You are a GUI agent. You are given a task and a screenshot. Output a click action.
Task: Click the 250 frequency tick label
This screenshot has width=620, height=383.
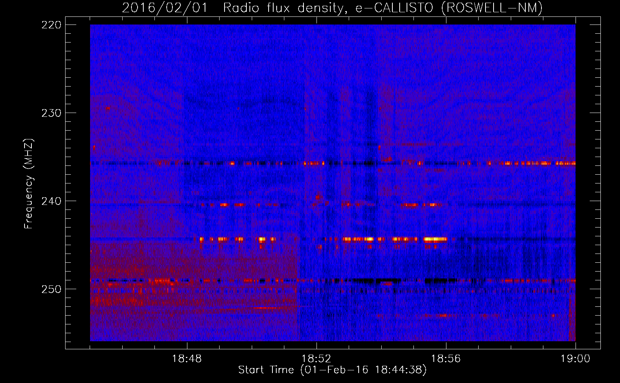pos(51,289)
